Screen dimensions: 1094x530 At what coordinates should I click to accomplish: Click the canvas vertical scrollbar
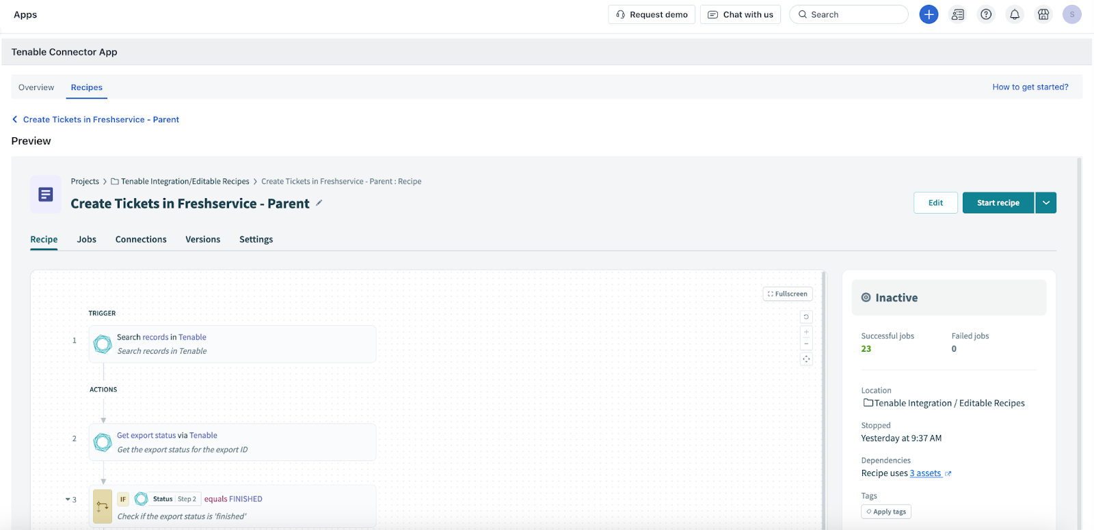(824, 400)
